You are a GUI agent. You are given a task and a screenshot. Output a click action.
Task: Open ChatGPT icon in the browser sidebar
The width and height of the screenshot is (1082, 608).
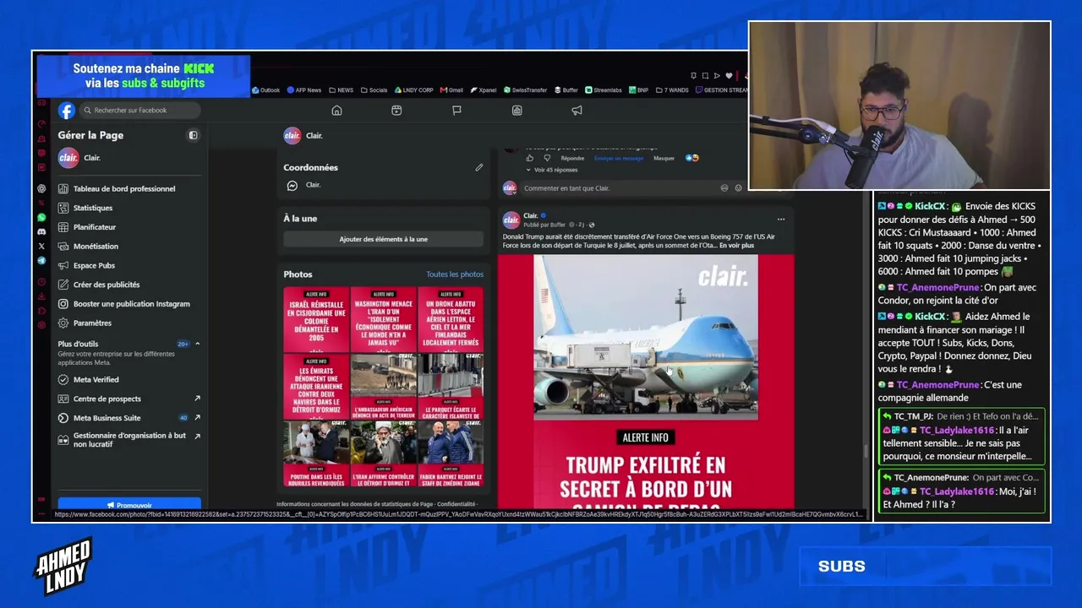pyautogui.click(x=41, y=189)
